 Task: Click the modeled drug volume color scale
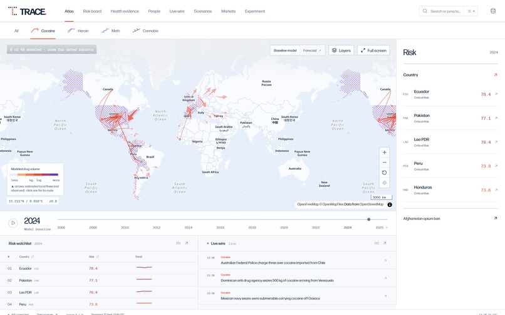coord(34,174)
